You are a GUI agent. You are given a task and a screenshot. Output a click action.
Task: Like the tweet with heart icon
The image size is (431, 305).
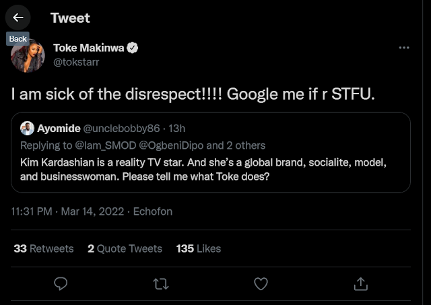click(x=261, y=283)
